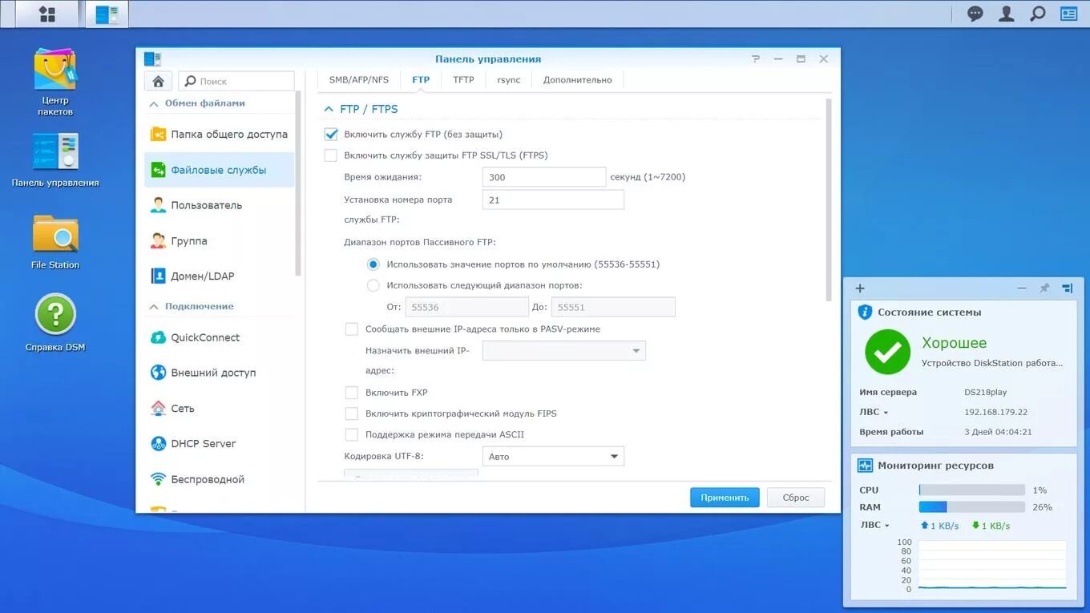Switch to rsync tab
This screenshot has height=613, width=1090.
pos(509,80)
